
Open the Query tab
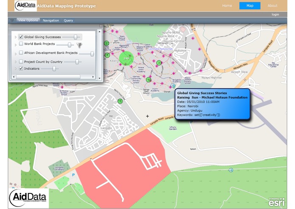tap(68, 20)
